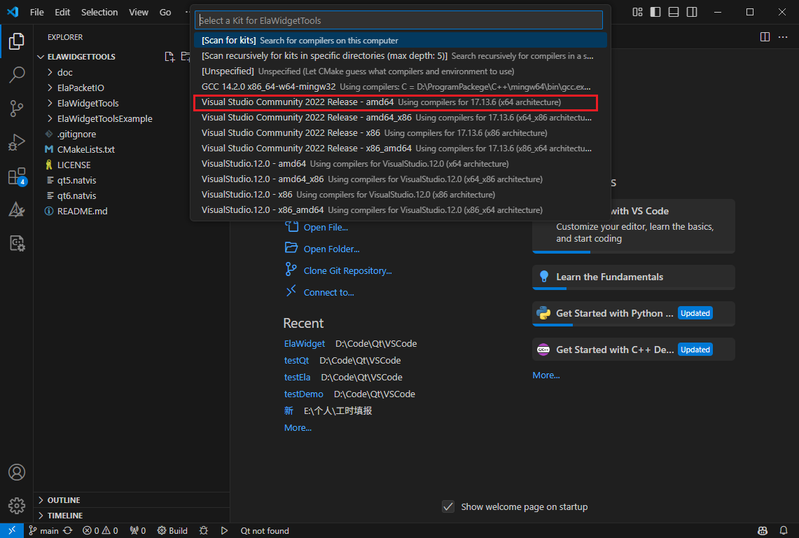Click the debug bug icon in status bar

click(x=204, y=530)
